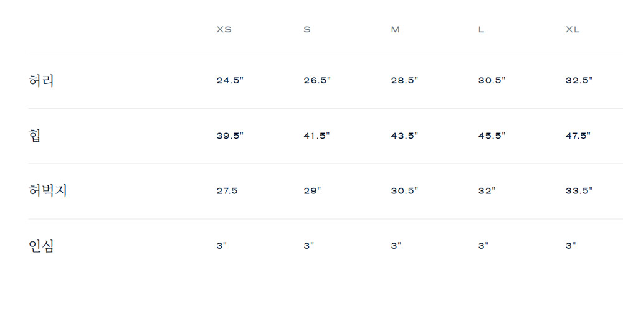
Task: Click the 32" thigh value for L
Action: (x=487, y=191)
